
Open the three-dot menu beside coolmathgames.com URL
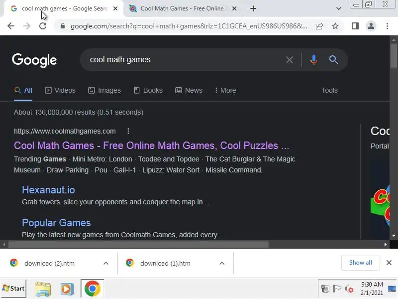pos(128,131)
